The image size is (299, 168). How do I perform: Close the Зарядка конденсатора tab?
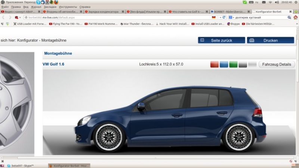point(123,12)
